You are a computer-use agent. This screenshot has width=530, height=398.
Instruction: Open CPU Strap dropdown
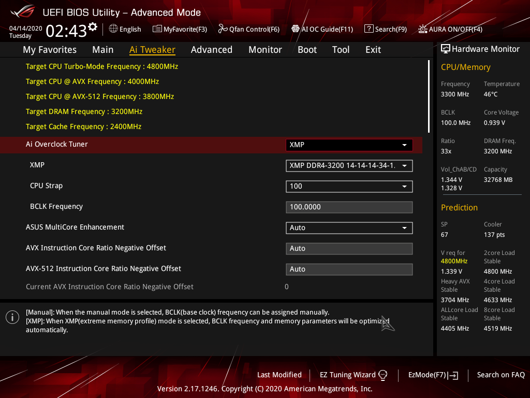pyautogui.click(x=349, y=187)
